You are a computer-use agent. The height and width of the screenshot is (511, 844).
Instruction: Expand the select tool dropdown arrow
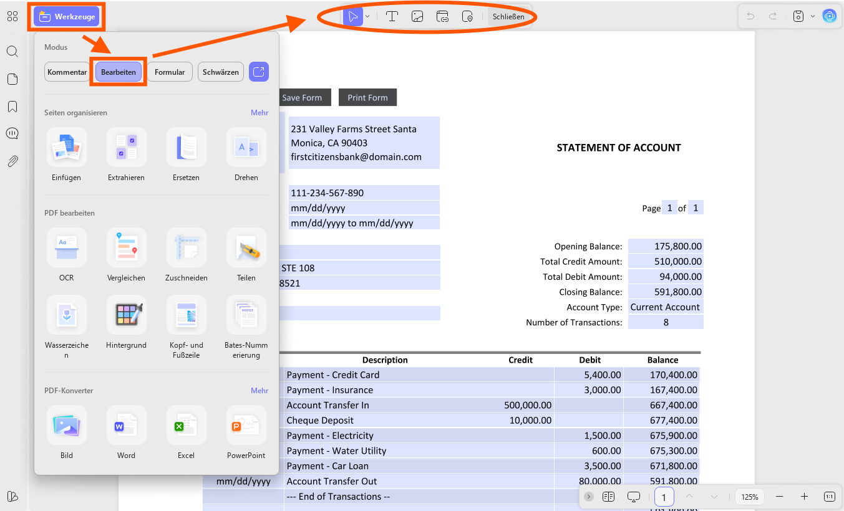[x=368, y=17]
